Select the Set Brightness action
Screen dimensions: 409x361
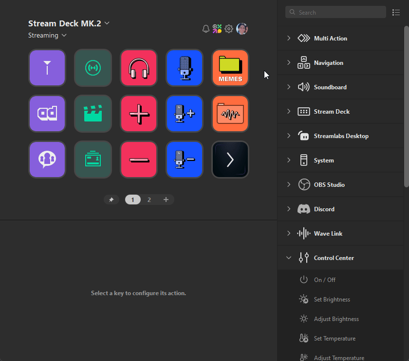click(x=340, y=300)
